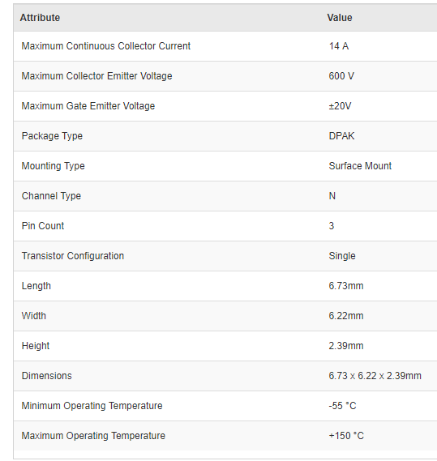Screen dimensions: 437x461
Task: Click the 2.39mm height value
Action: [346, 346]
